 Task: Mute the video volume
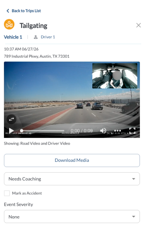pyautogui.click(x=103, y=131)
